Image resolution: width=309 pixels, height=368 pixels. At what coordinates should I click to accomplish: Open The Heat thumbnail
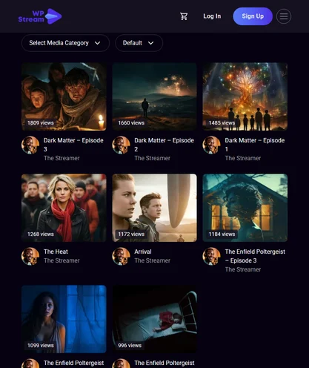(64, 208)
